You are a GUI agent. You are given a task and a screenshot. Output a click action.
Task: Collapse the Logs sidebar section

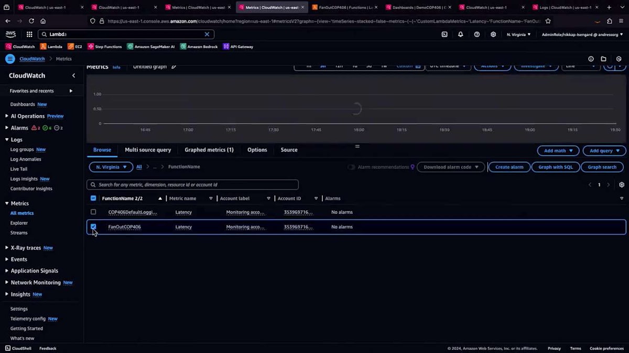[x=7, y=140]
